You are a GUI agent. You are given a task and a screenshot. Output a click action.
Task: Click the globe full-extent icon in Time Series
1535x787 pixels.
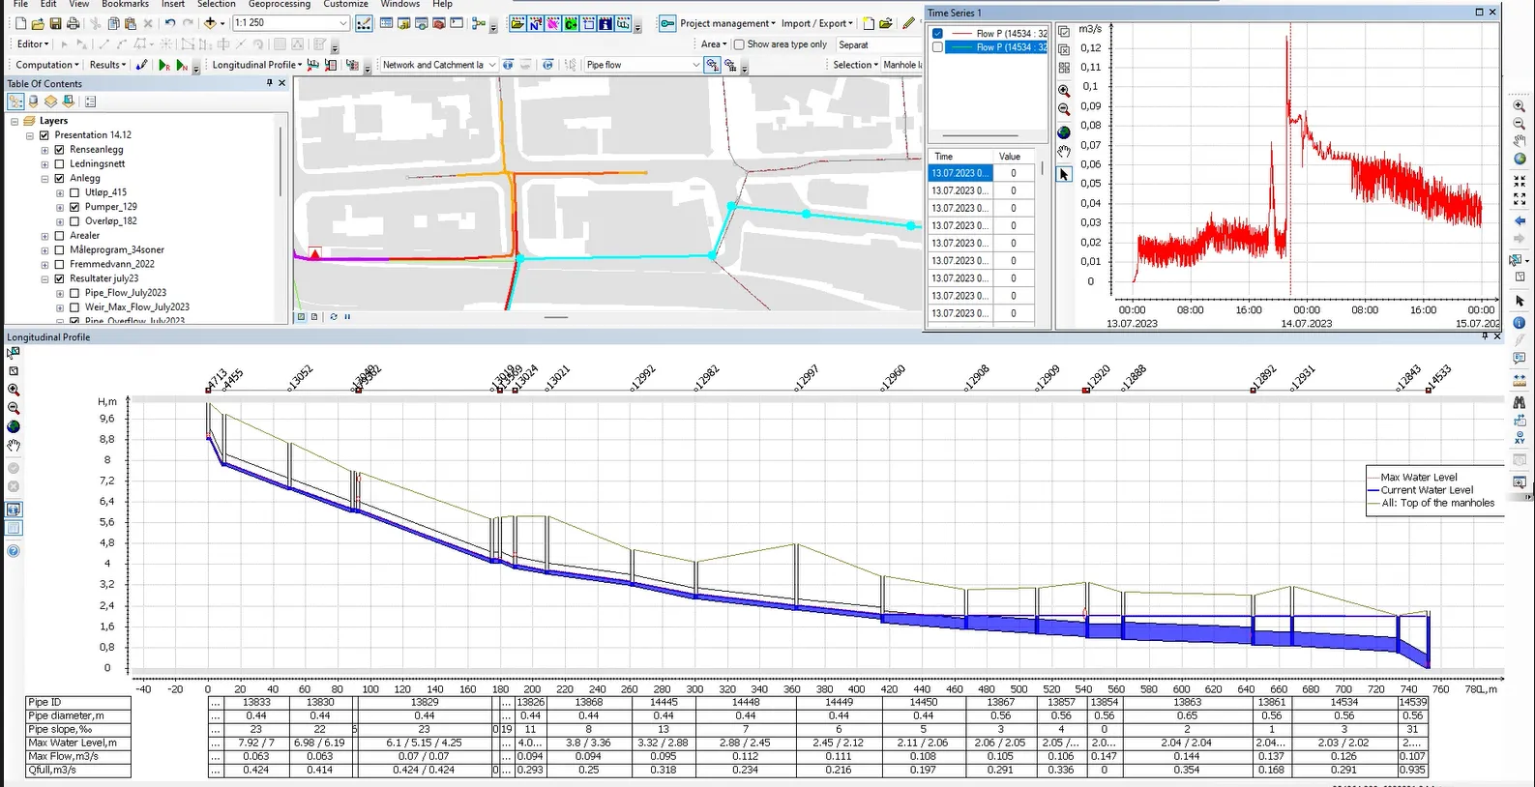(1064, 132)
